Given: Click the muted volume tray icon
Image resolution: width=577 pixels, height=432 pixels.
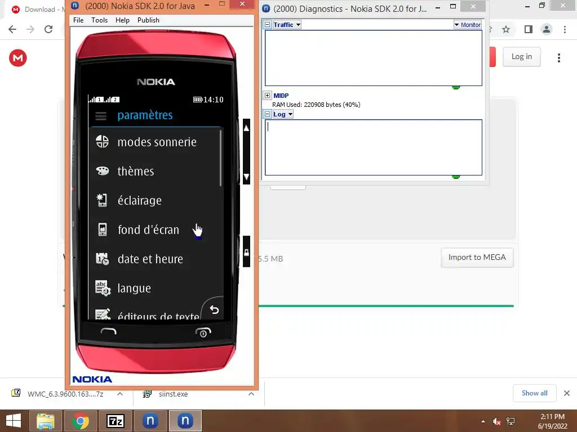Looking at the screenshot, I should 496,421.
